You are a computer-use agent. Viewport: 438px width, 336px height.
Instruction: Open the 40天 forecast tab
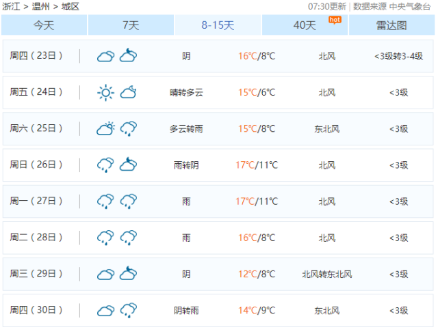tap(305, 25)
